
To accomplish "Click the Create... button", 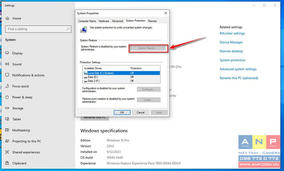I will coord(149,100).
